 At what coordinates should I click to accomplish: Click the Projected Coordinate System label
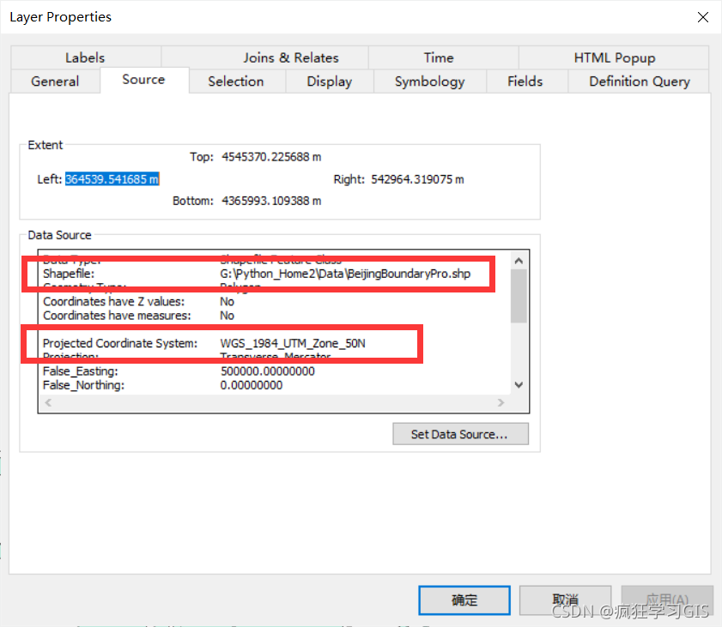tap(120, 343)
